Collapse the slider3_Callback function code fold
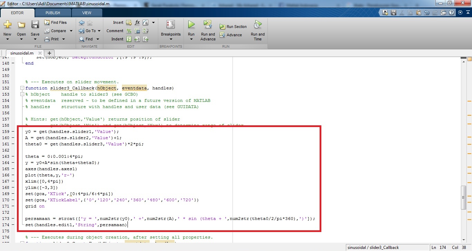 click(22, 88)
